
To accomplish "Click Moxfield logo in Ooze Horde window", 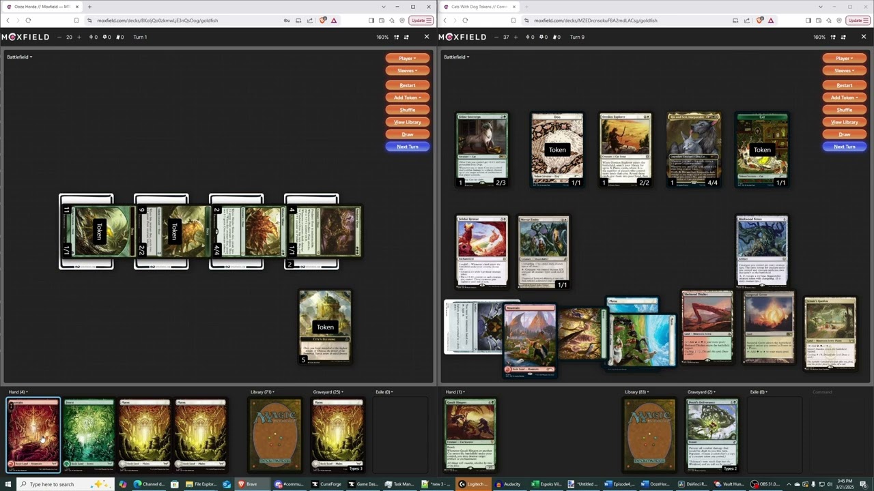I will pyautogui.click(x=25, y=37).
